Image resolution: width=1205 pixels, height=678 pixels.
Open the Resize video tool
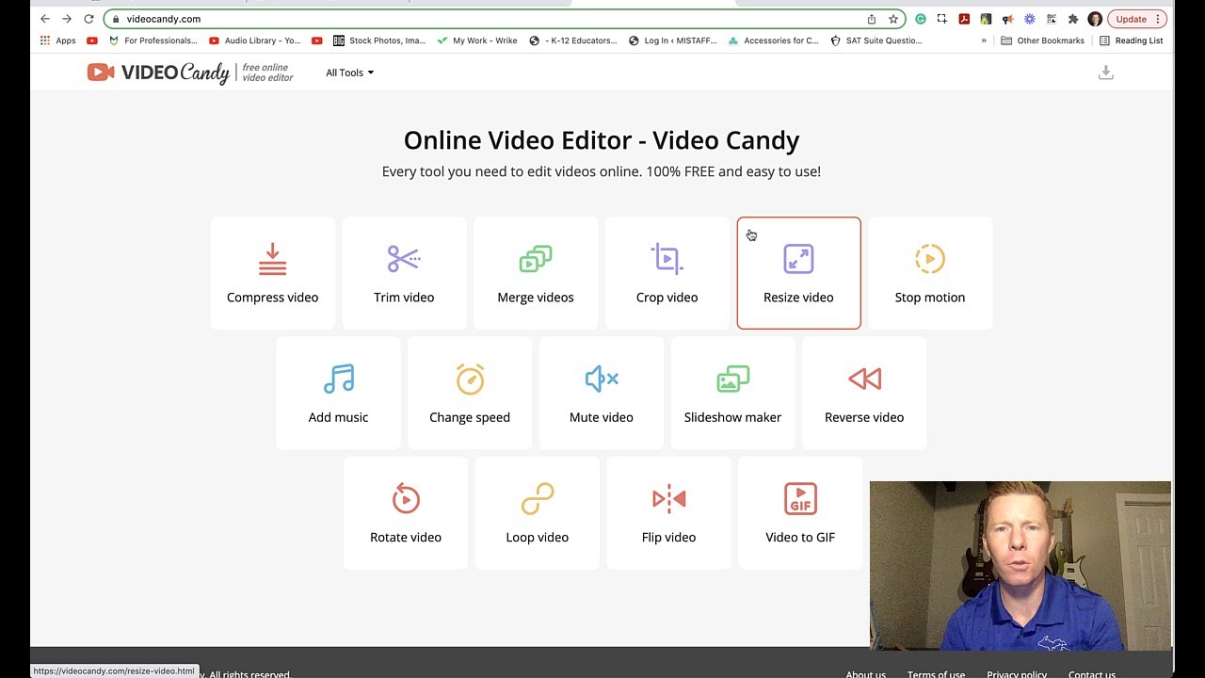tap(798, 273)
